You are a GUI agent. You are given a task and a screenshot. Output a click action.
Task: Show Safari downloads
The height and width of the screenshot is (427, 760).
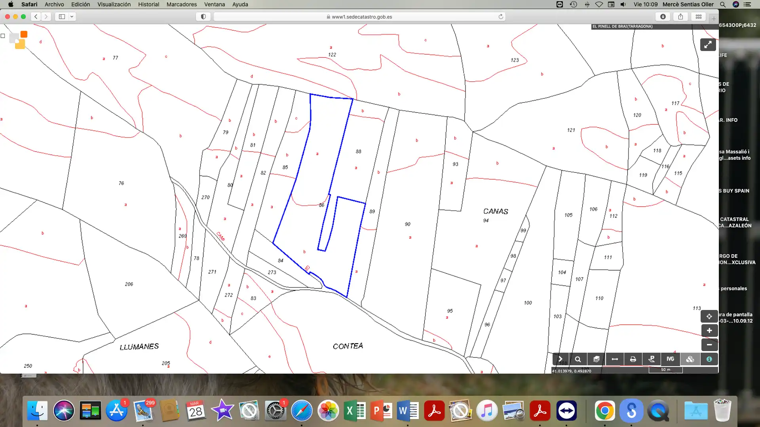[x=663, y=17]
